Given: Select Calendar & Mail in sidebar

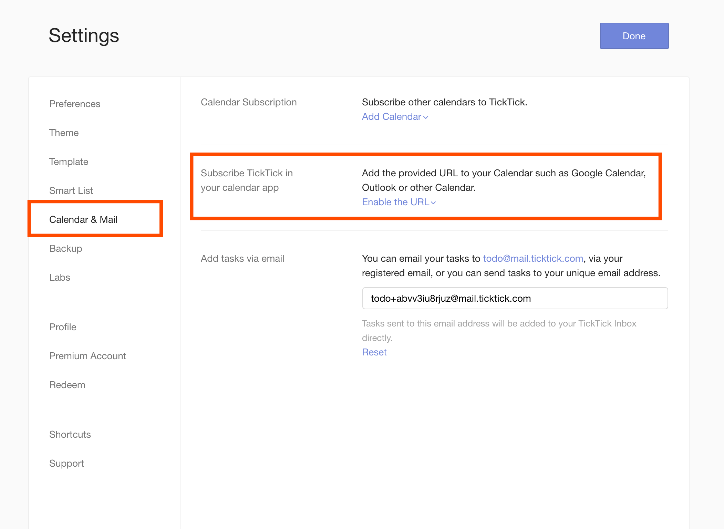Looking at the screenshot, I should coord(83,219).
